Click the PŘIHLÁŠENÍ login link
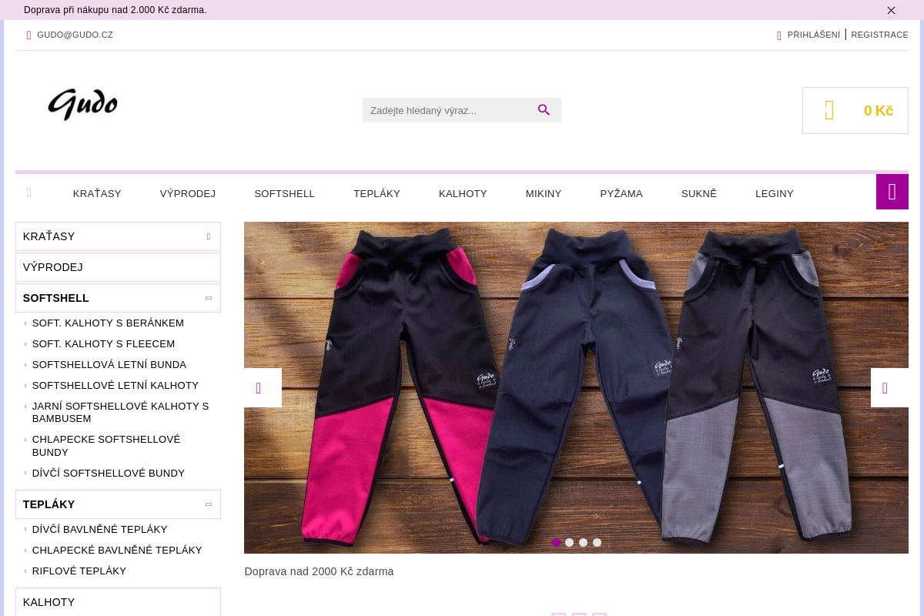924x616 pixels. [813, 35]
